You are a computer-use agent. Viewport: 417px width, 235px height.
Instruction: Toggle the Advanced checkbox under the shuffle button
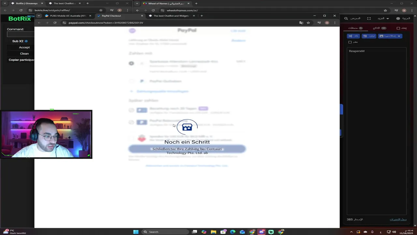350,42
